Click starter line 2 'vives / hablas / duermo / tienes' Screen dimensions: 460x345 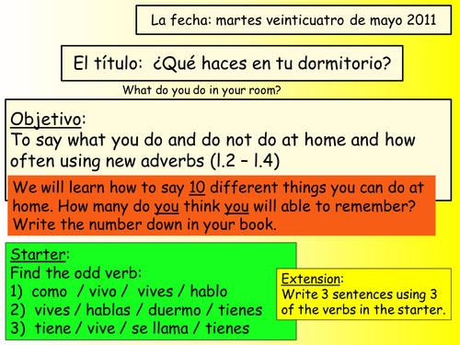click(x=136, y=310)
